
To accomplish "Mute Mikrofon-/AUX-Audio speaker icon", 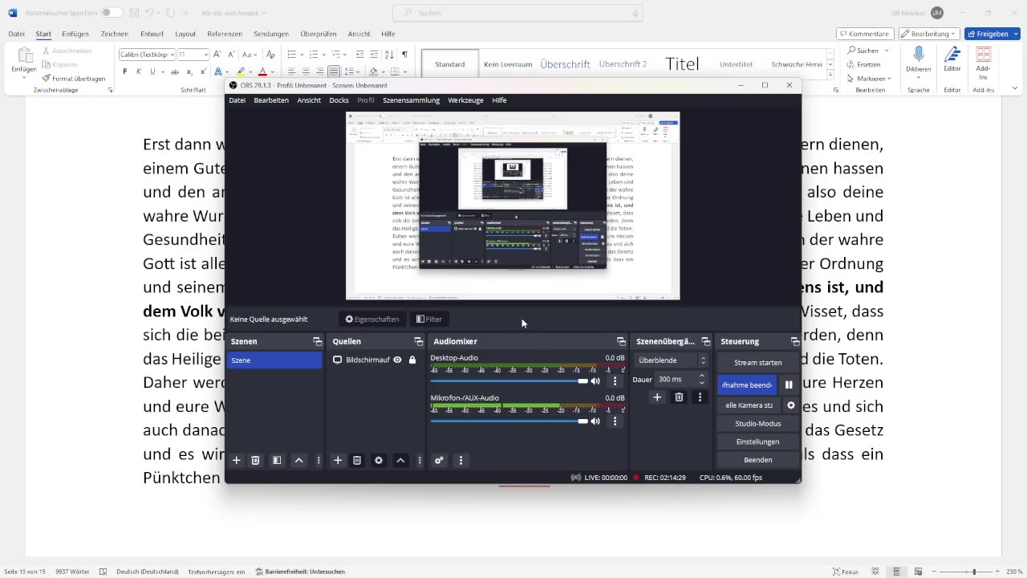I will [595, 421].
